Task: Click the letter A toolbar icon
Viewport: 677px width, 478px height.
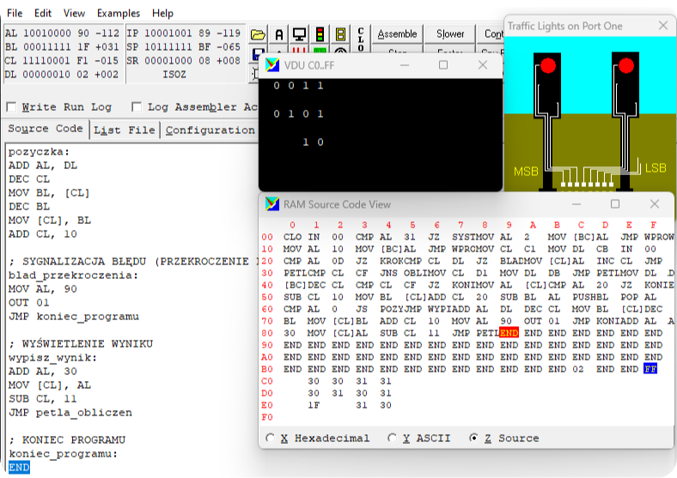Action: (x=279, y=35)
